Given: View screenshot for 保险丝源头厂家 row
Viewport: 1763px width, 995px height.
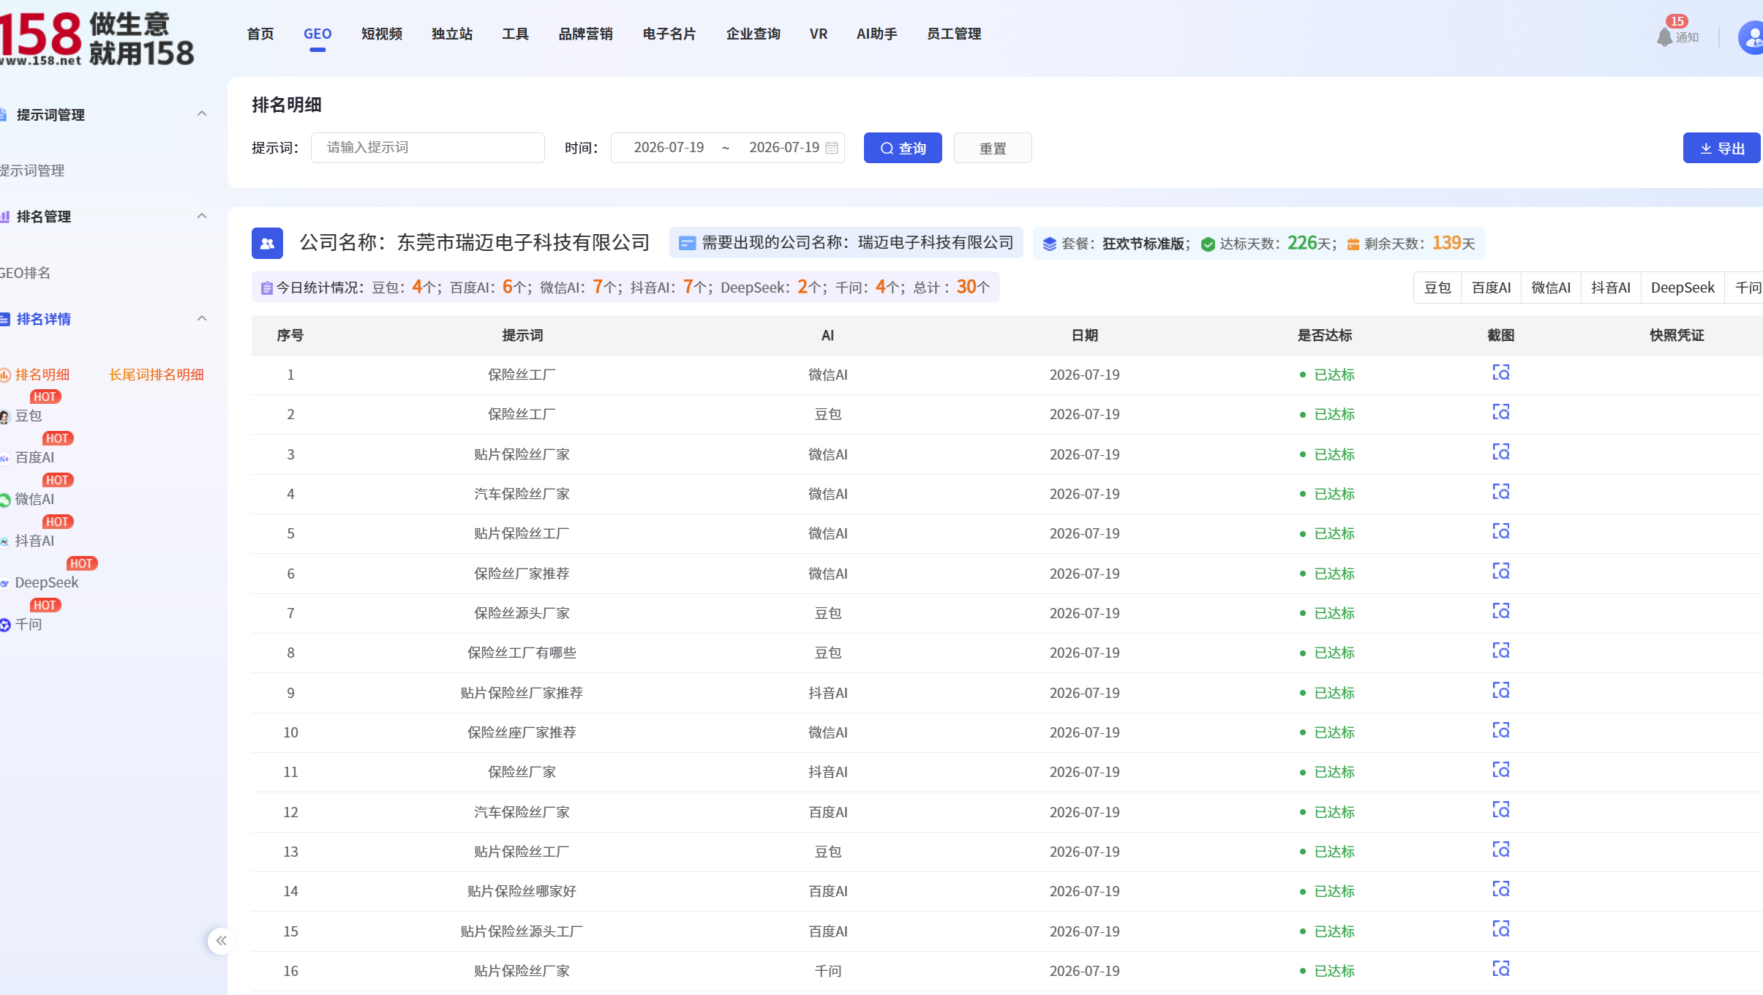Looking at the screenshot, I should 1500,612.
